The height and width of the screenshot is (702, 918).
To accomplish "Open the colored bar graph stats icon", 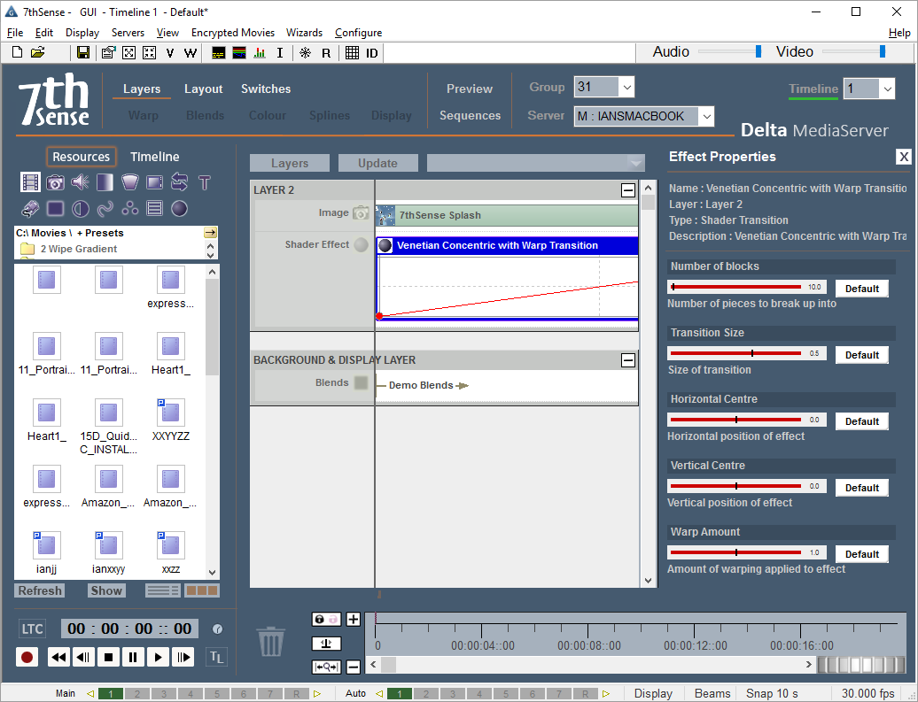I will click(x=260, y=52).
